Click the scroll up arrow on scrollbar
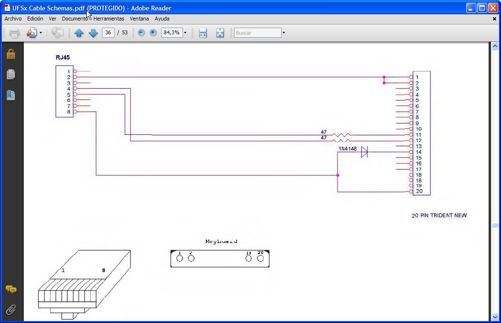The height and width of the screenshot is (323, 501). (x=495, y=46)
